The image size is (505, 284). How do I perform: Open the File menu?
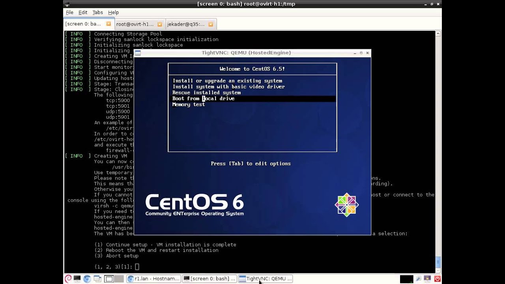click(x=70, y=13)
